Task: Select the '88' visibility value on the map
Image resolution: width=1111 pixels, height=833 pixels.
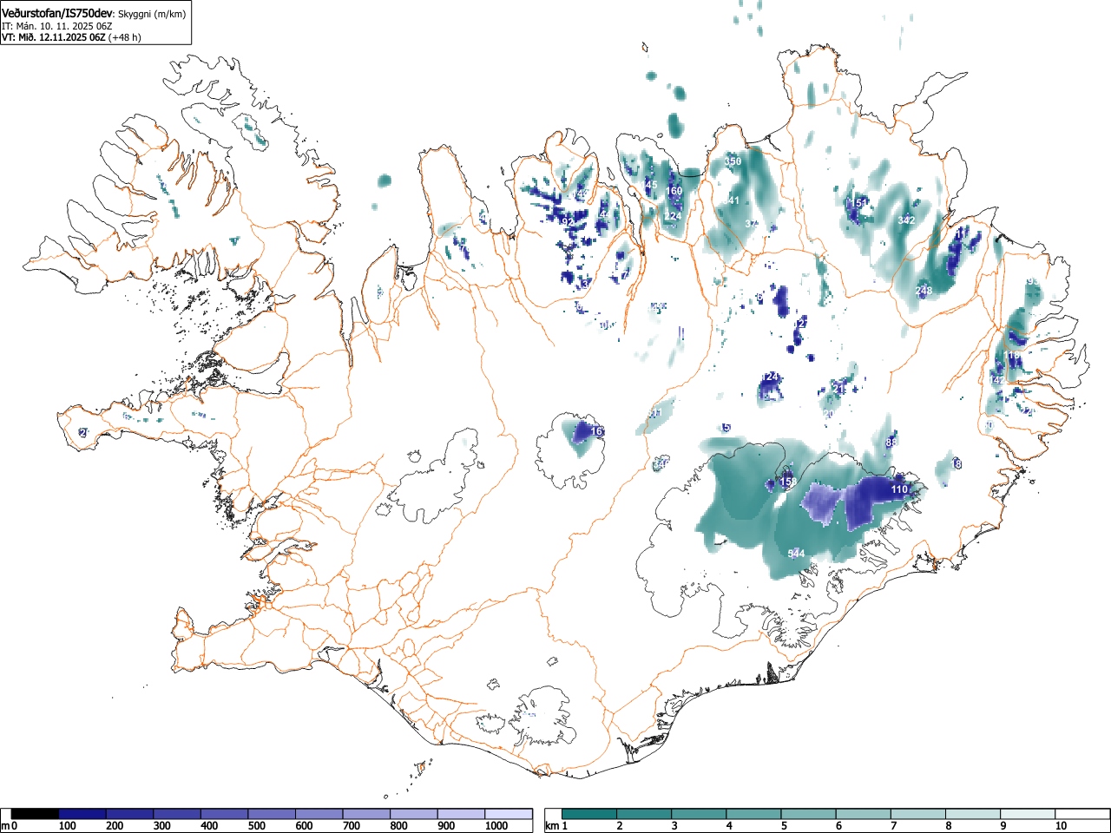Action: pos(891,443)
